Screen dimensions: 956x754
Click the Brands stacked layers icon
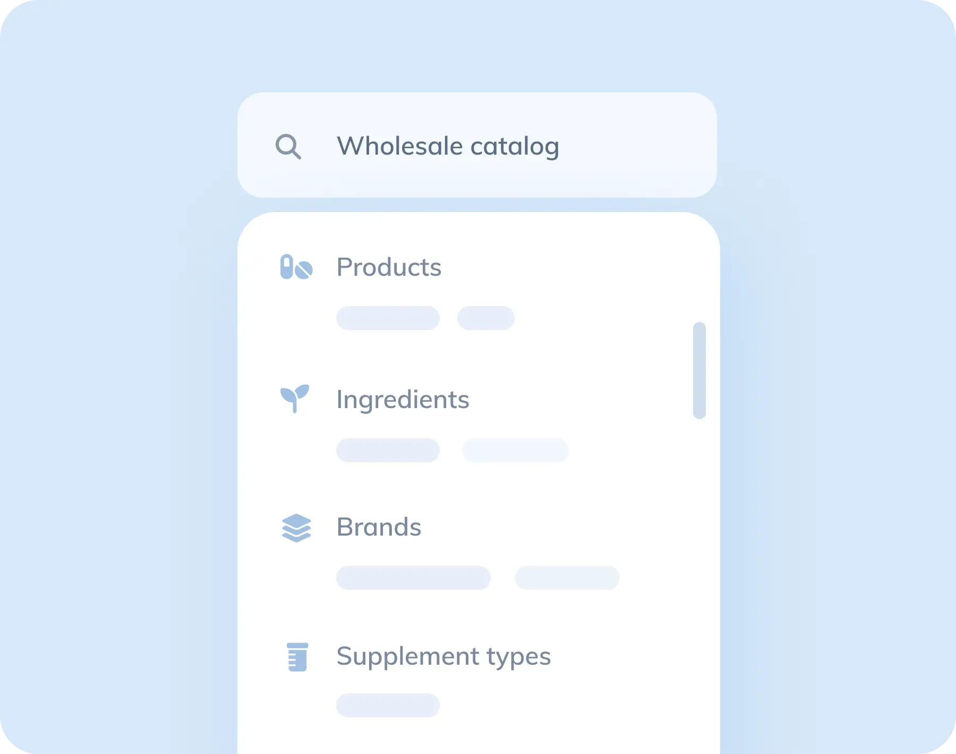coord(296,528)
